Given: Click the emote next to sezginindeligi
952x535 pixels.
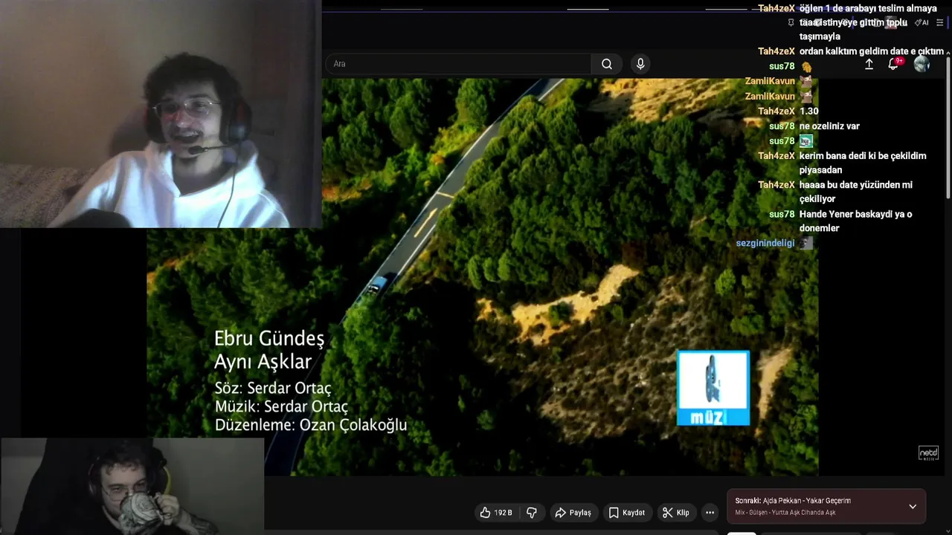Looking at the screenshot, I should pos(805,243).
